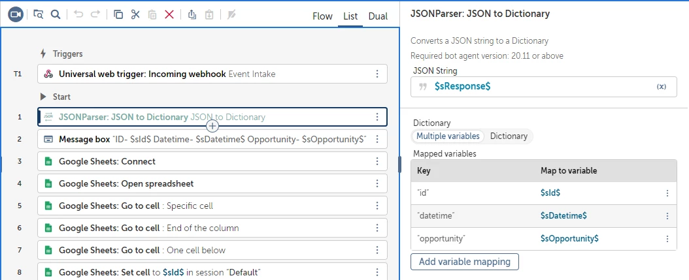Select the Message box action row
This screenshot has width=689, height=280.
tap(212, 139)
